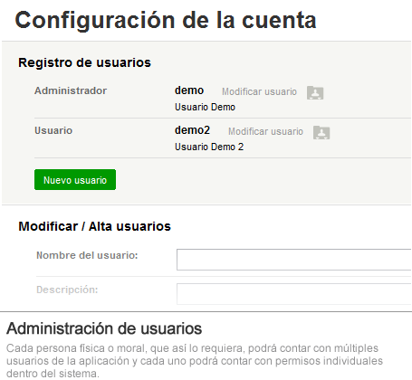Viewport: 412px width, 380px height.
Task: Open Modificar usuario link for demo
Action: [259, 91]
